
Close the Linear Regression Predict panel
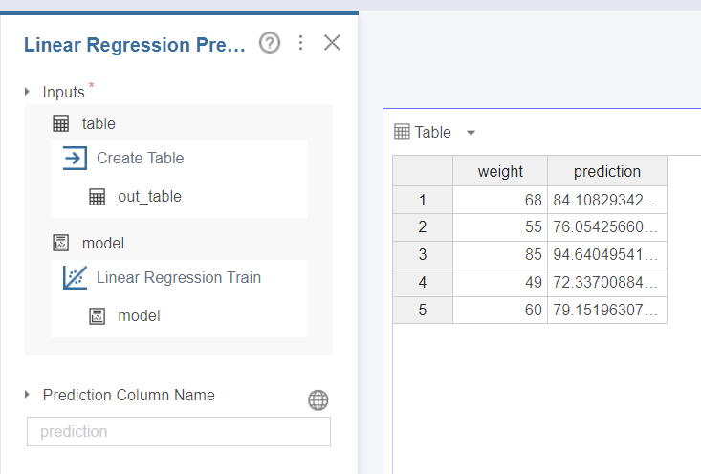coord(332,43)
